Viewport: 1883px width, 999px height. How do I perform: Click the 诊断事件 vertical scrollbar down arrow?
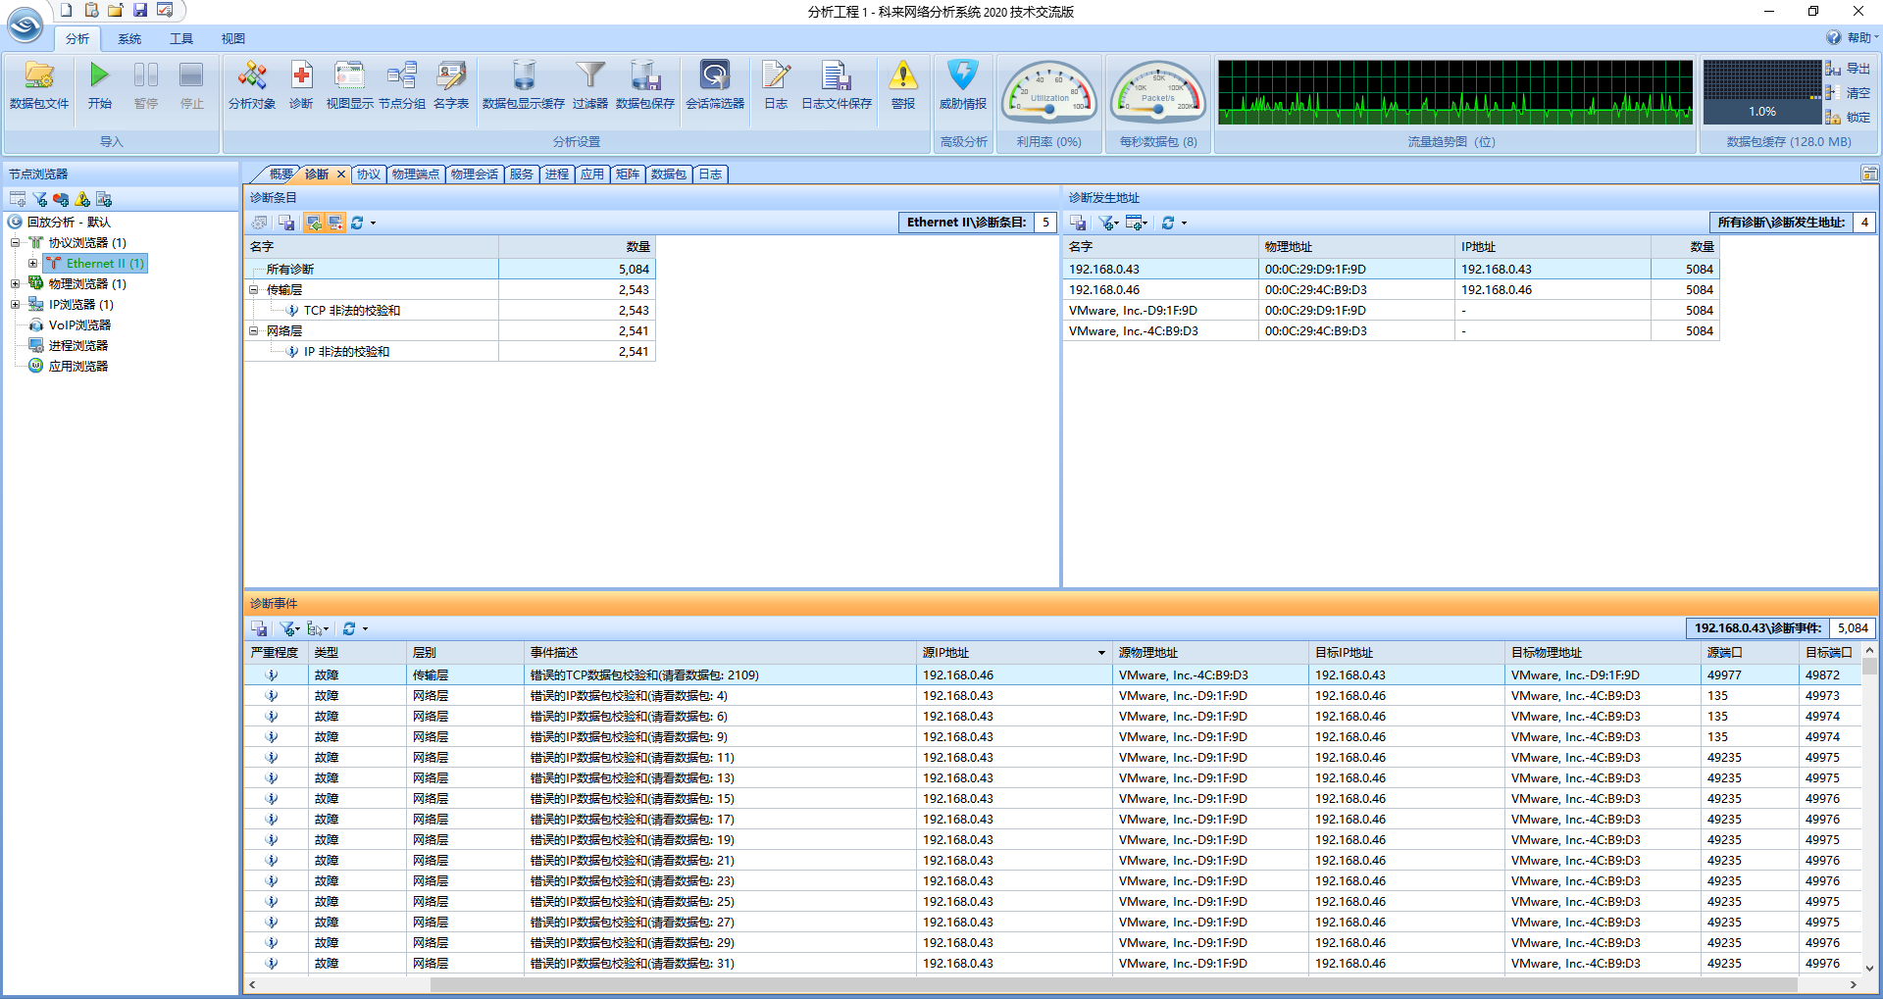pos(1869,968)
